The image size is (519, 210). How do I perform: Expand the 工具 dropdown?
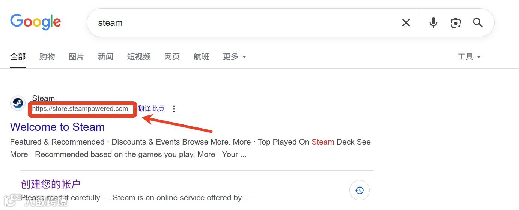tap(469, 57)
